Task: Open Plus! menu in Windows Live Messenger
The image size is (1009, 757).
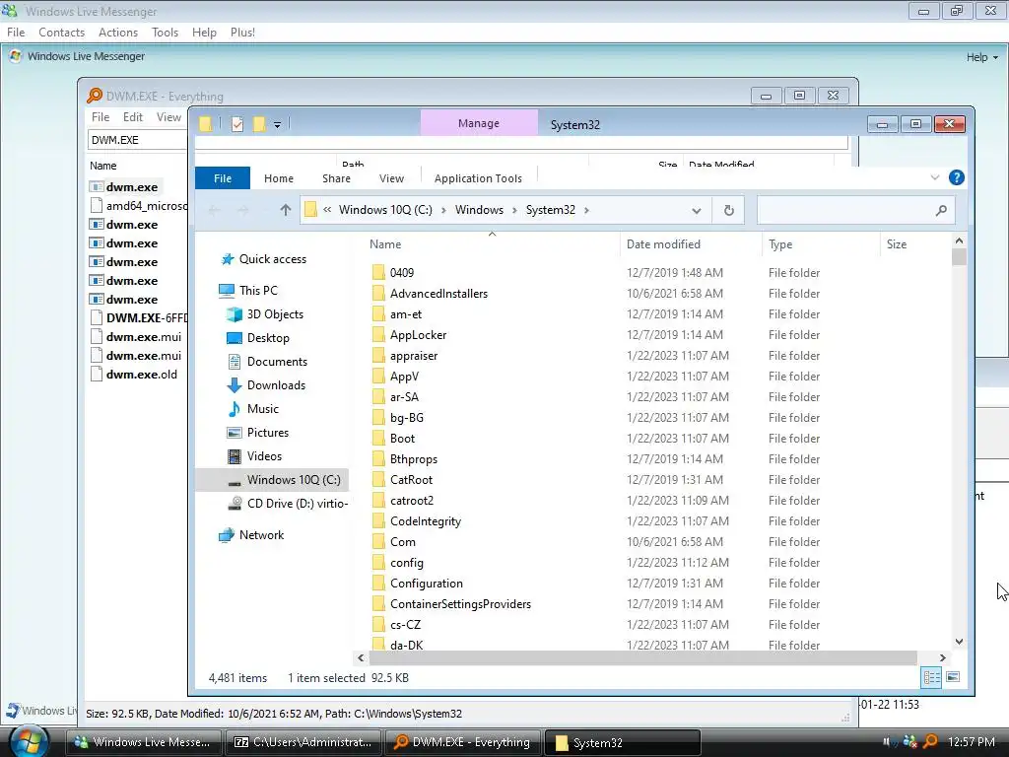Action: pos(242,33)
